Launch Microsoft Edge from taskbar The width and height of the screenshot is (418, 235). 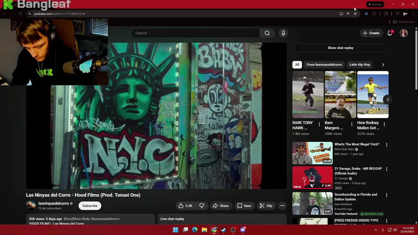click(195, 230)
